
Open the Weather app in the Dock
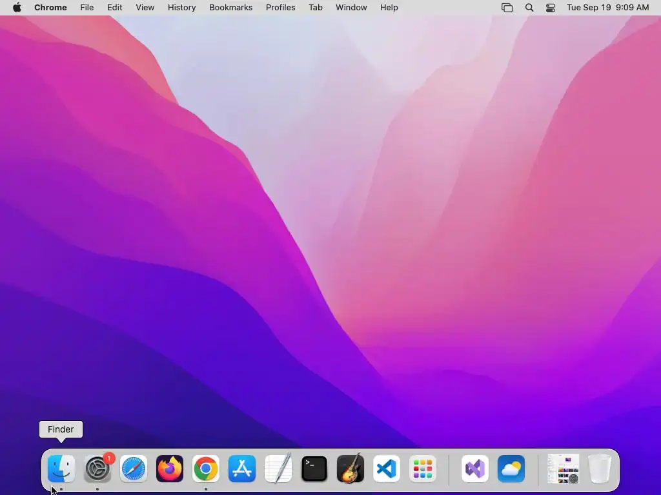coord(511,469)
